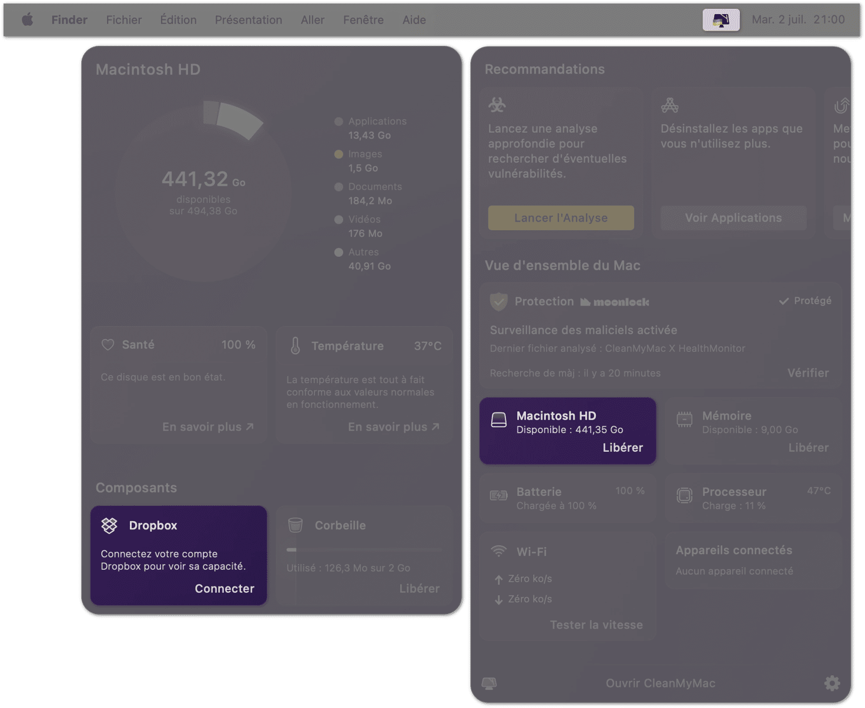Open the Apple menu

pyautogui.click(x=27, y=20)
